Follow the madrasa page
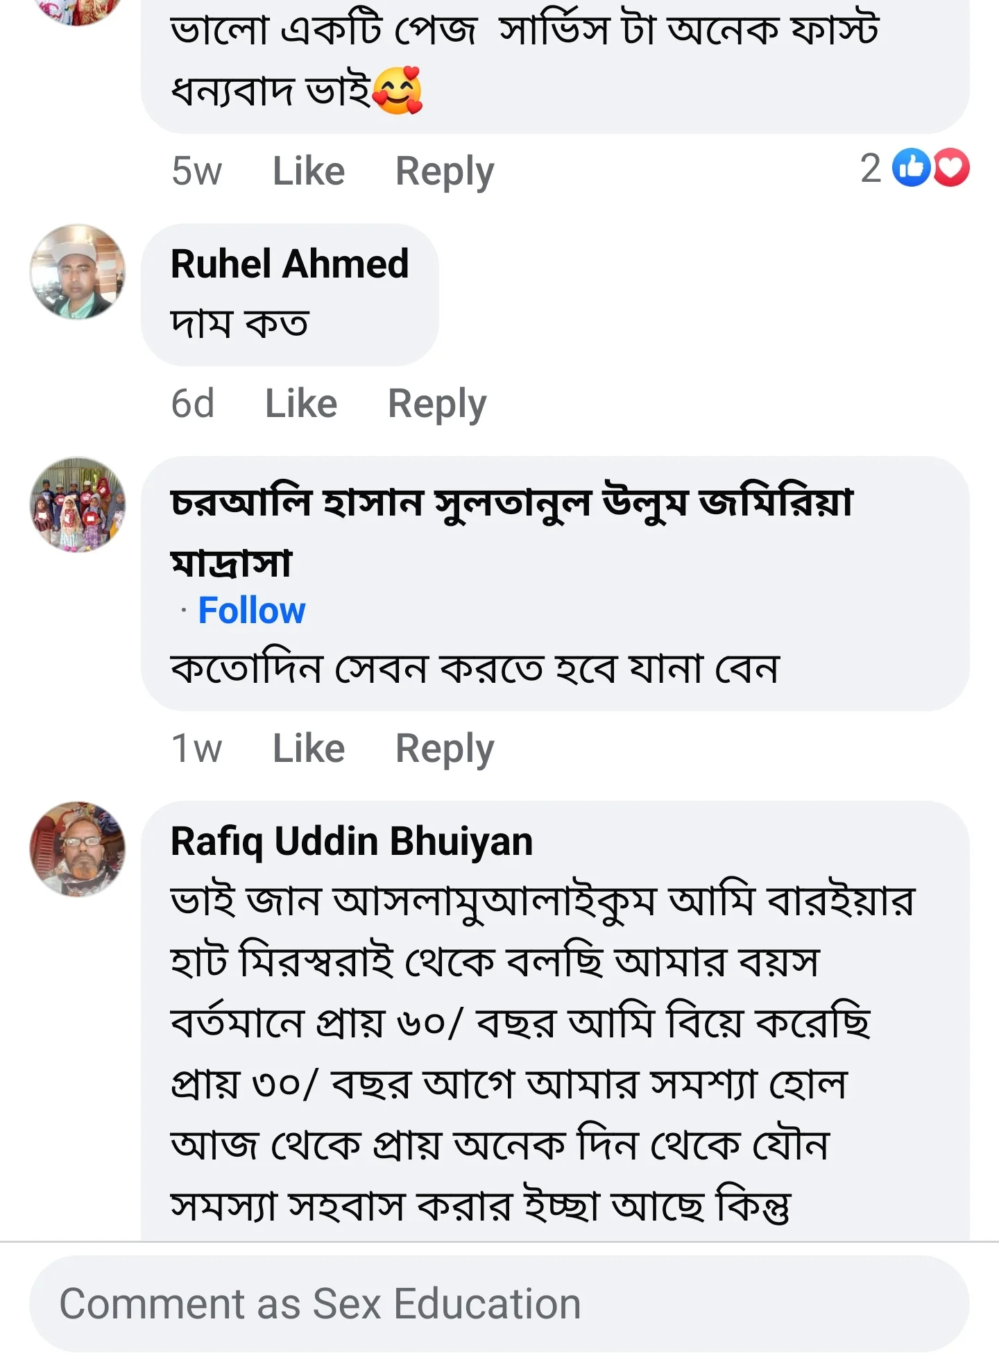999x1367 pixels. [252, 611]
